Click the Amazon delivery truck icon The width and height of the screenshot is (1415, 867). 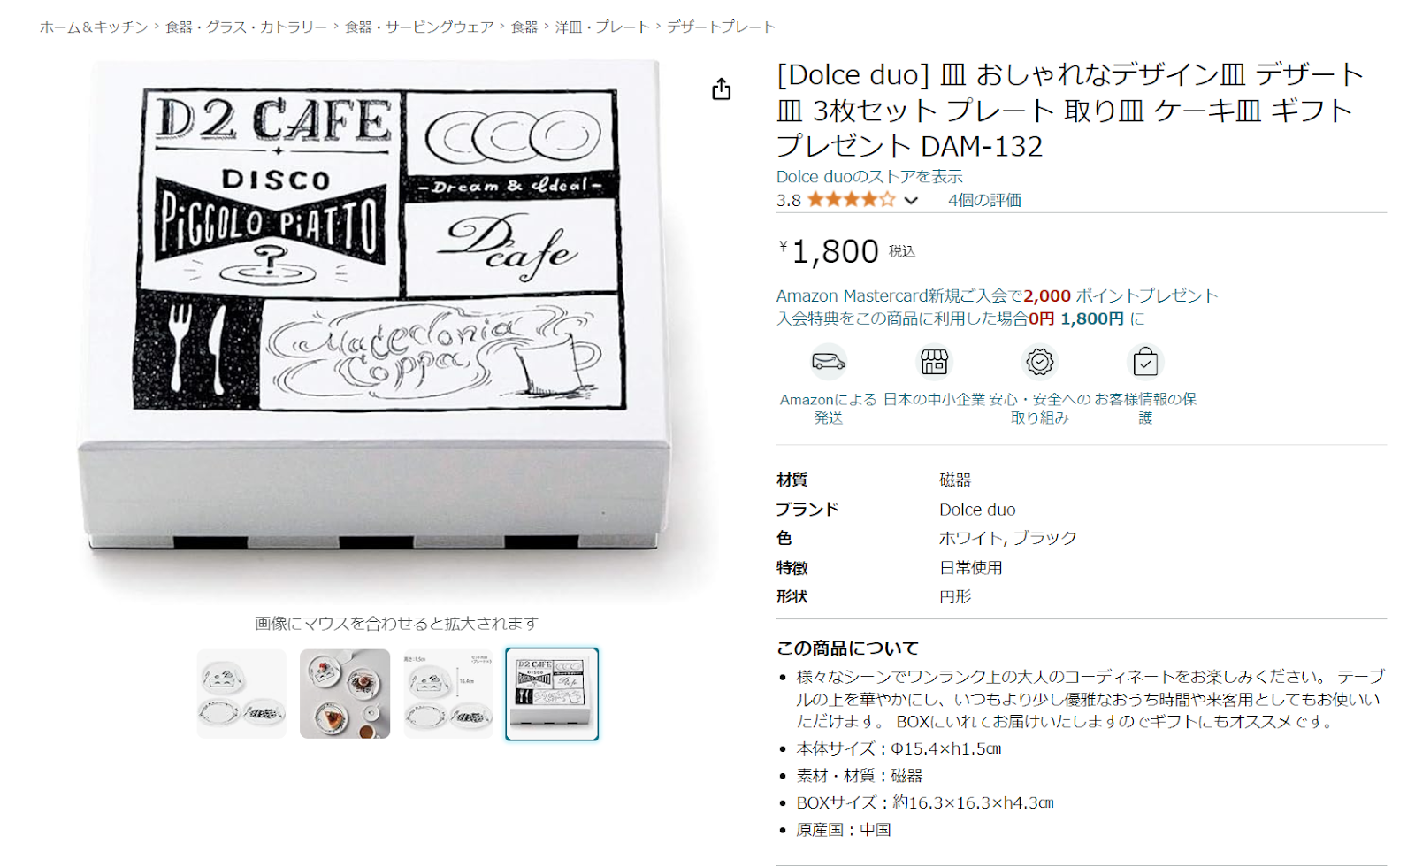point(829,362)
